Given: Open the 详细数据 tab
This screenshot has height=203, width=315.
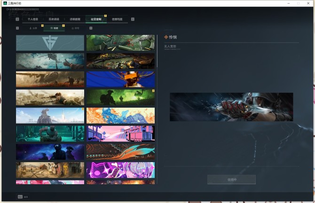Looking at the screenshot, I should pyautogui.click(x=75, y=19).
